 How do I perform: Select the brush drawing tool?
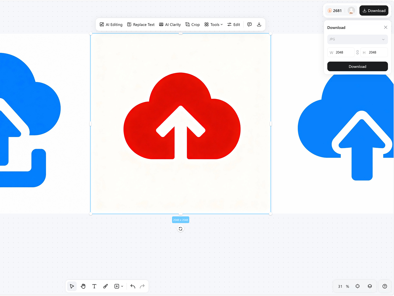point(106,286)
